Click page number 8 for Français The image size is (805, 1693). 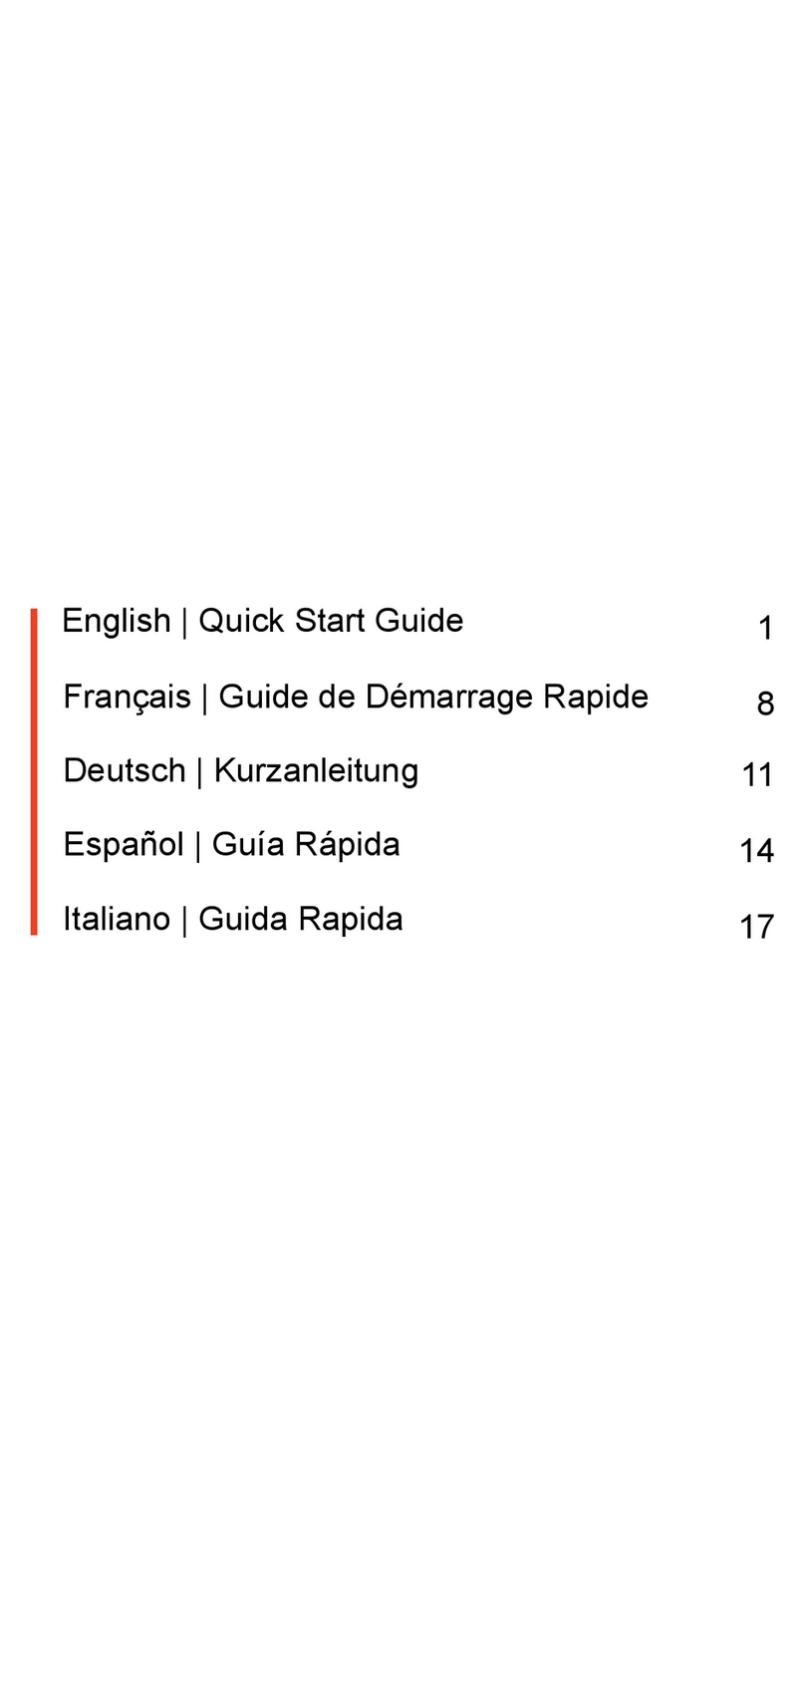(765, 705)
